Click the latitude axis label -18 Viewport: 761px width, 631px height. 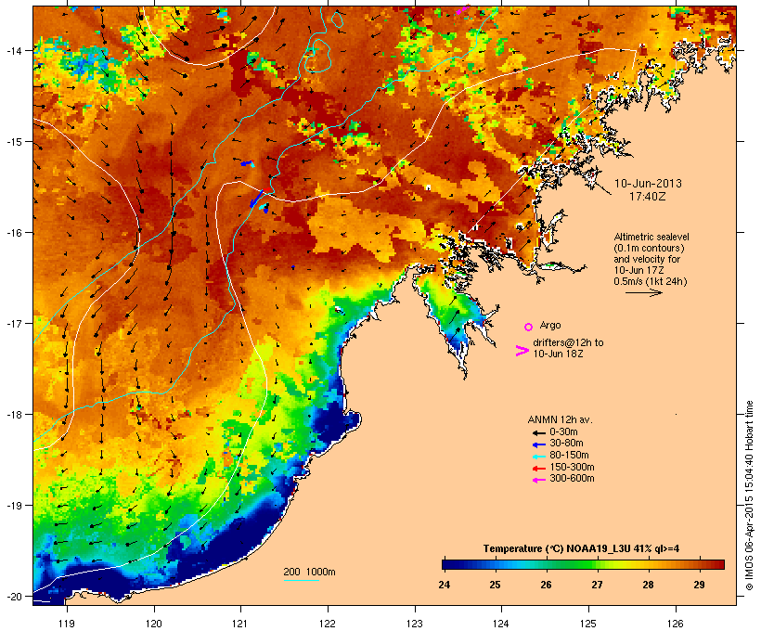pyautogui.click(x=14, y=414)
